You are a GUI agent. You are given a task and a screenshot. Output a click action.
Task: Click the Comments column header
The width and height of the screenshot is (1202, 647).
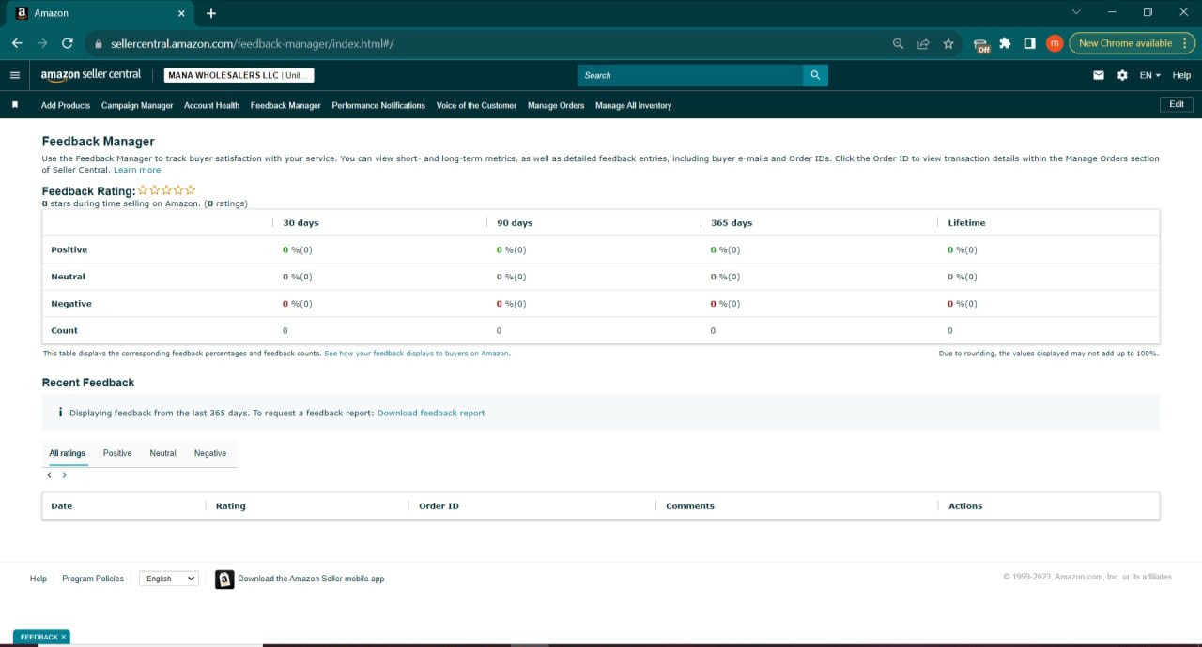(x=690, y=506)
